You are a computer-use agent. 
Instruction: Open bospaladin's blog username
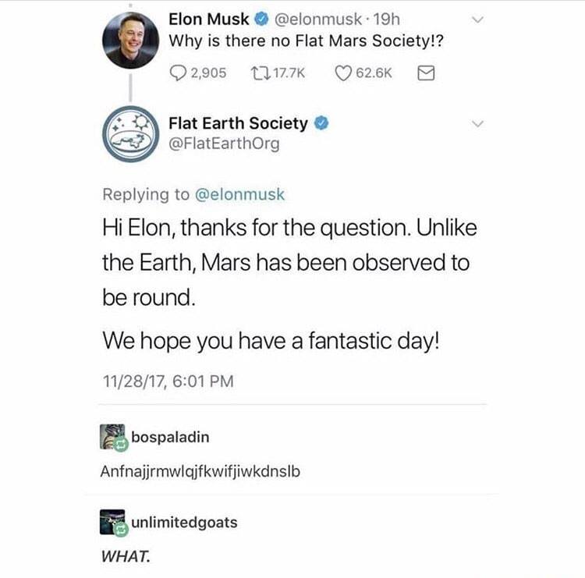pos(171,436)
